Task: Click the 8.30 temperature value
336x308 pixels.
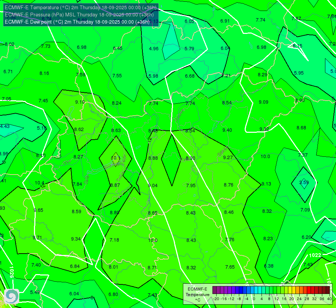Action: pos(190,158)
